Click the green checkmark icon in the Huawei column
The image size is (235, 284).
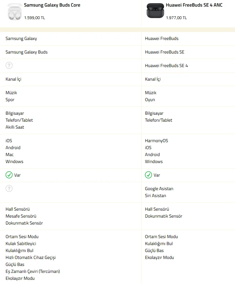pos(148,175)
